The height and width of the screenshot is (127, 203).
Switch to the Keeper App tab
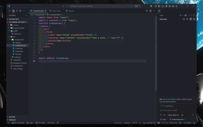point(55,11)
